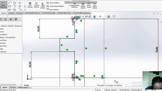Open Convert Entities dropdown arrow

36,10
